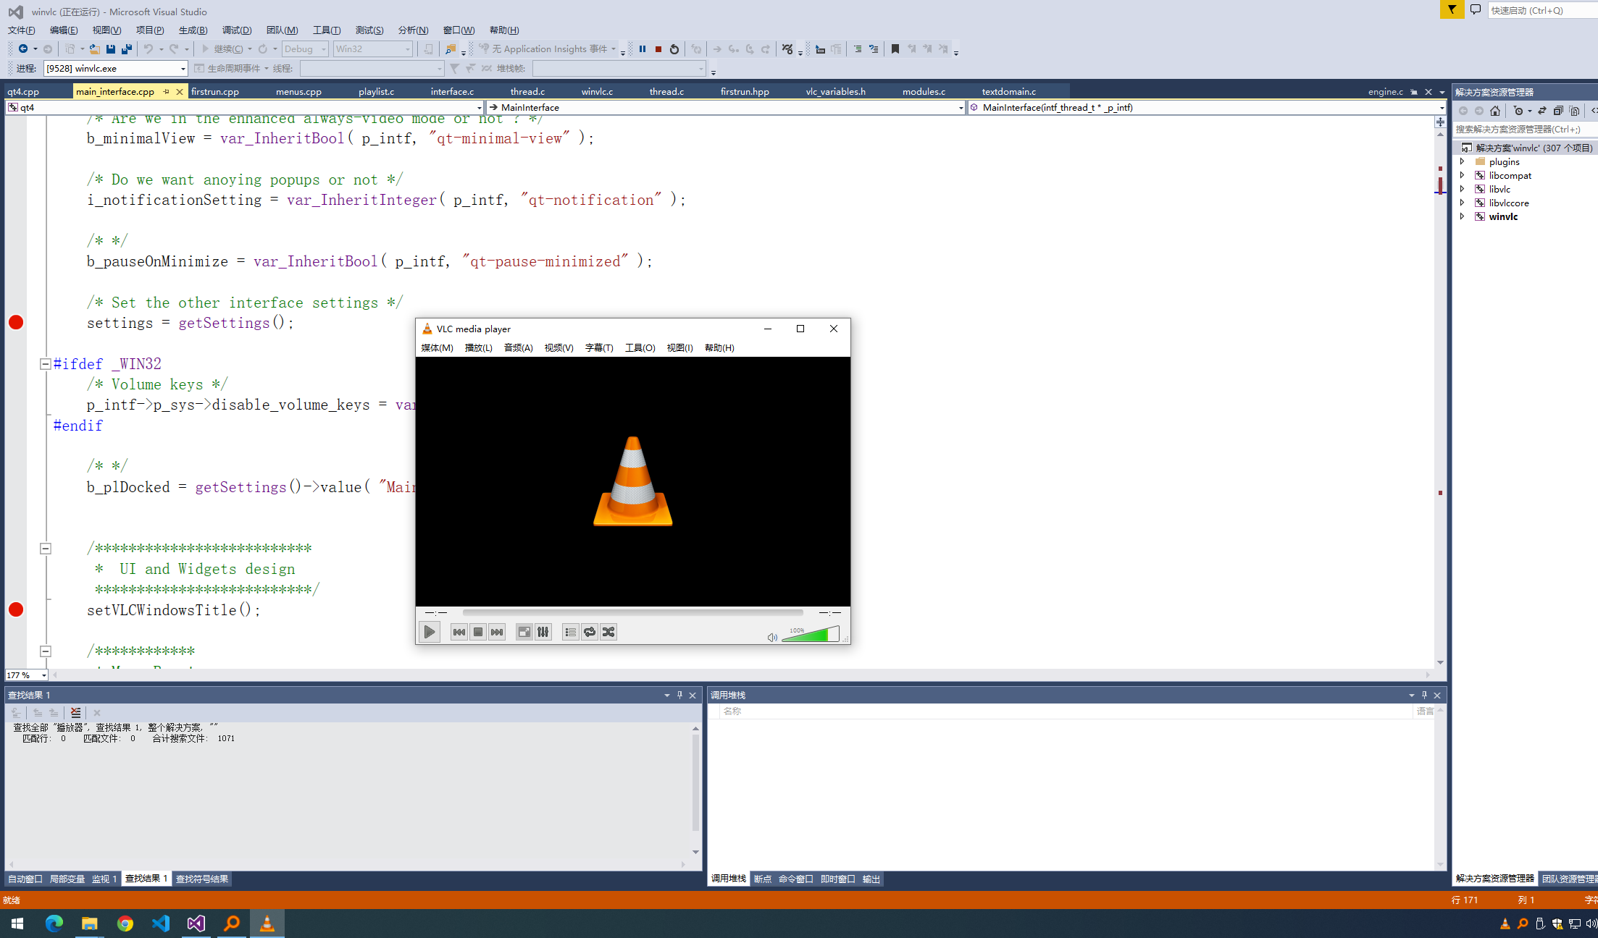Toggle VLC random shuffle button
1598x938 pixels.
tap(608, 632)
